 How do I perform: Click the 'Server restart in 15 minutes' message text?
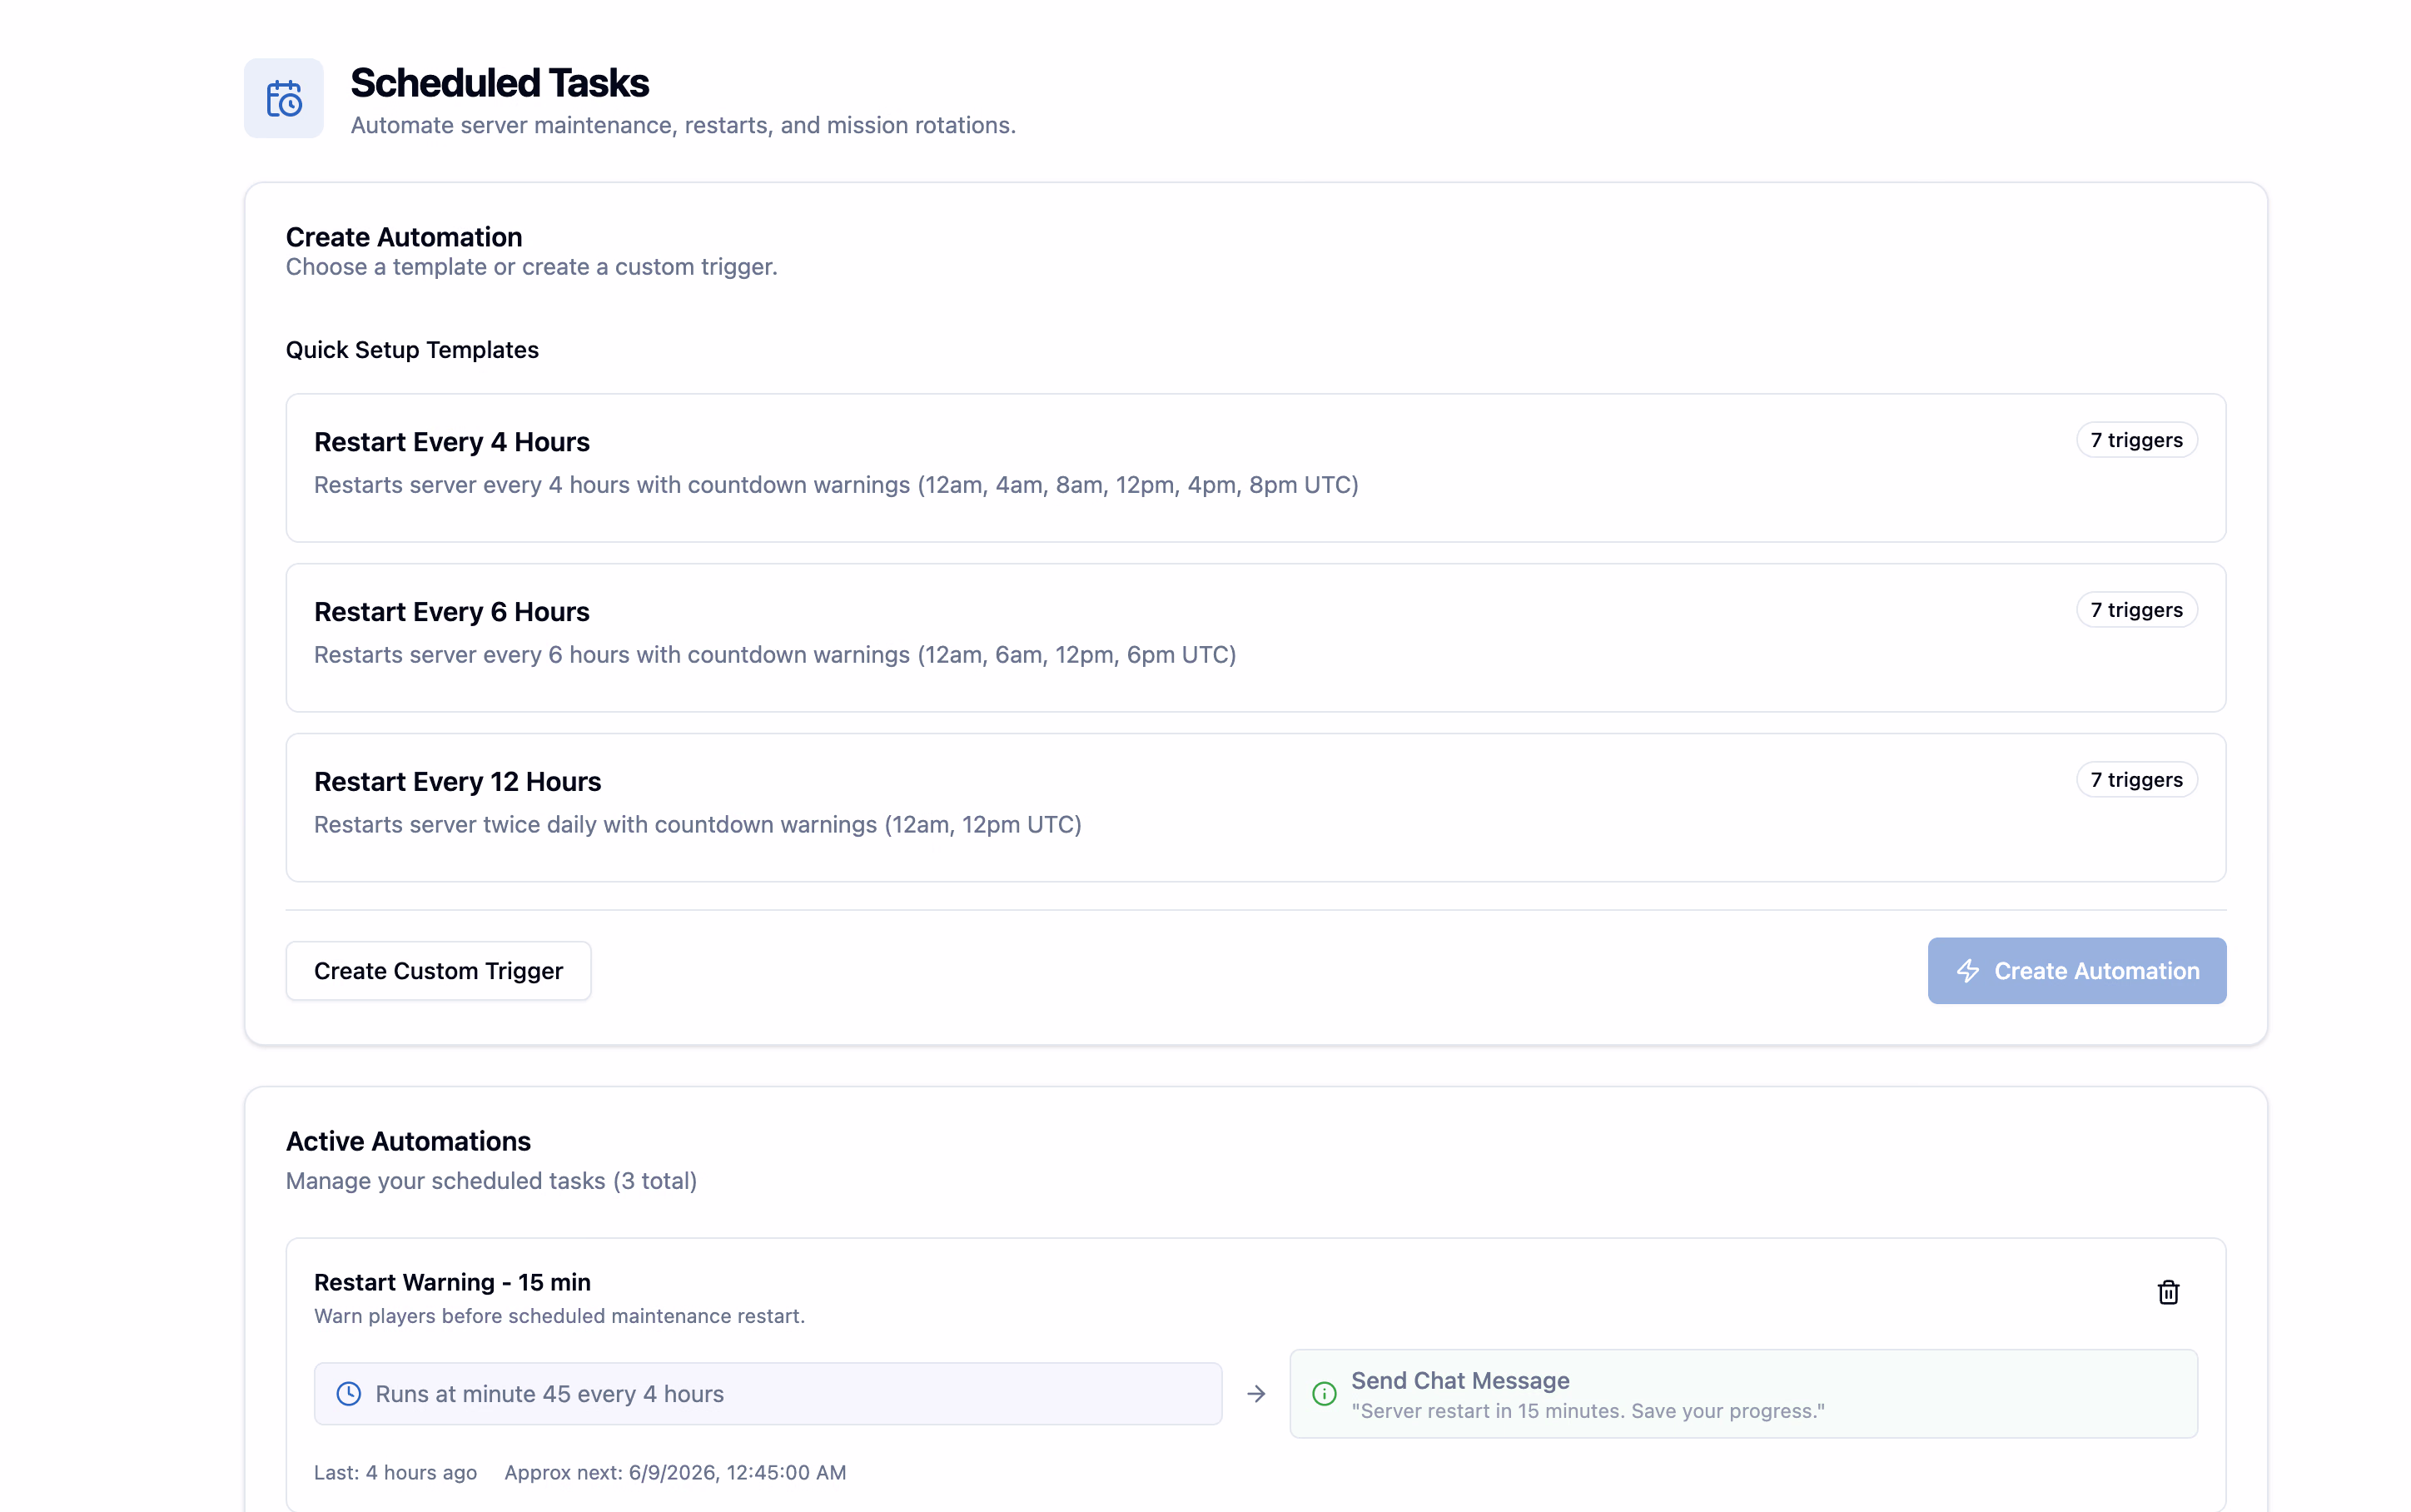pos(1588,1411)
